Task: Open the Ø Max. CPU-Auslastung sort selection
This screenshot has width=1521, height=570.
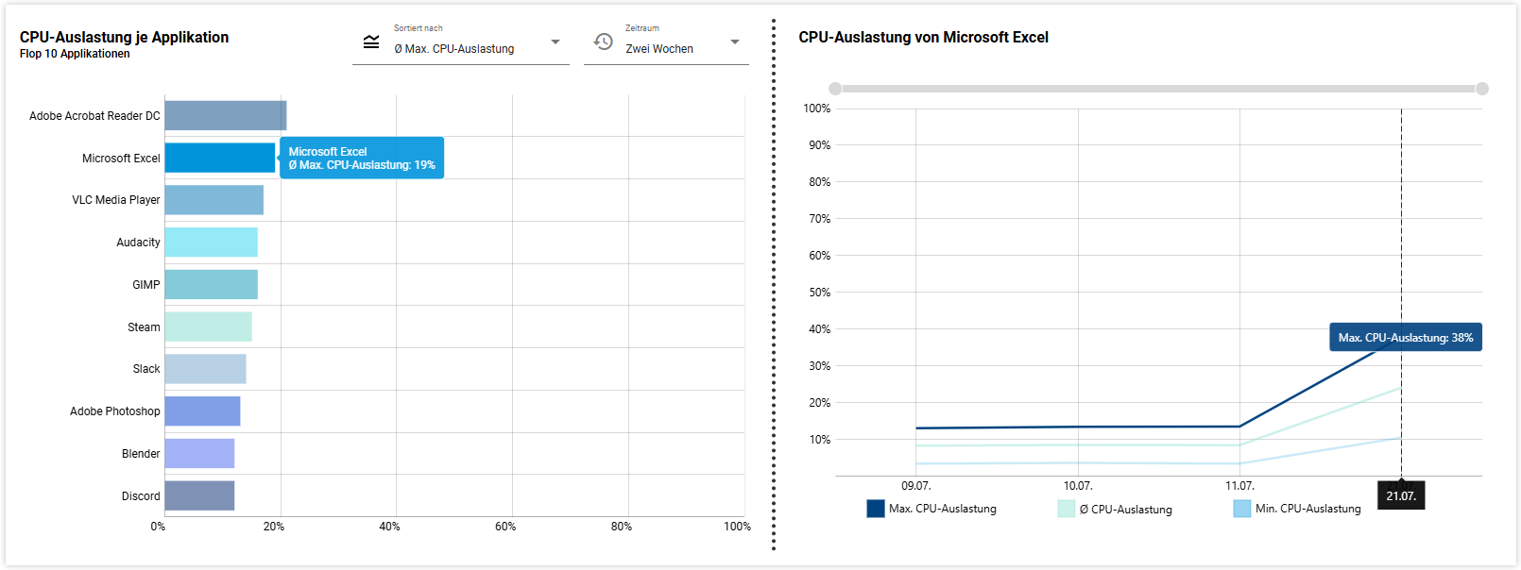Action: tap(454, 49)
